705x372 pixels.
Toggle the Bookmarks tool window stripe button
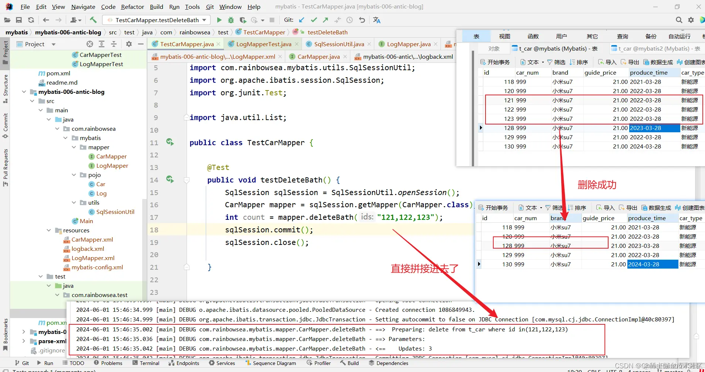point(5,334)
